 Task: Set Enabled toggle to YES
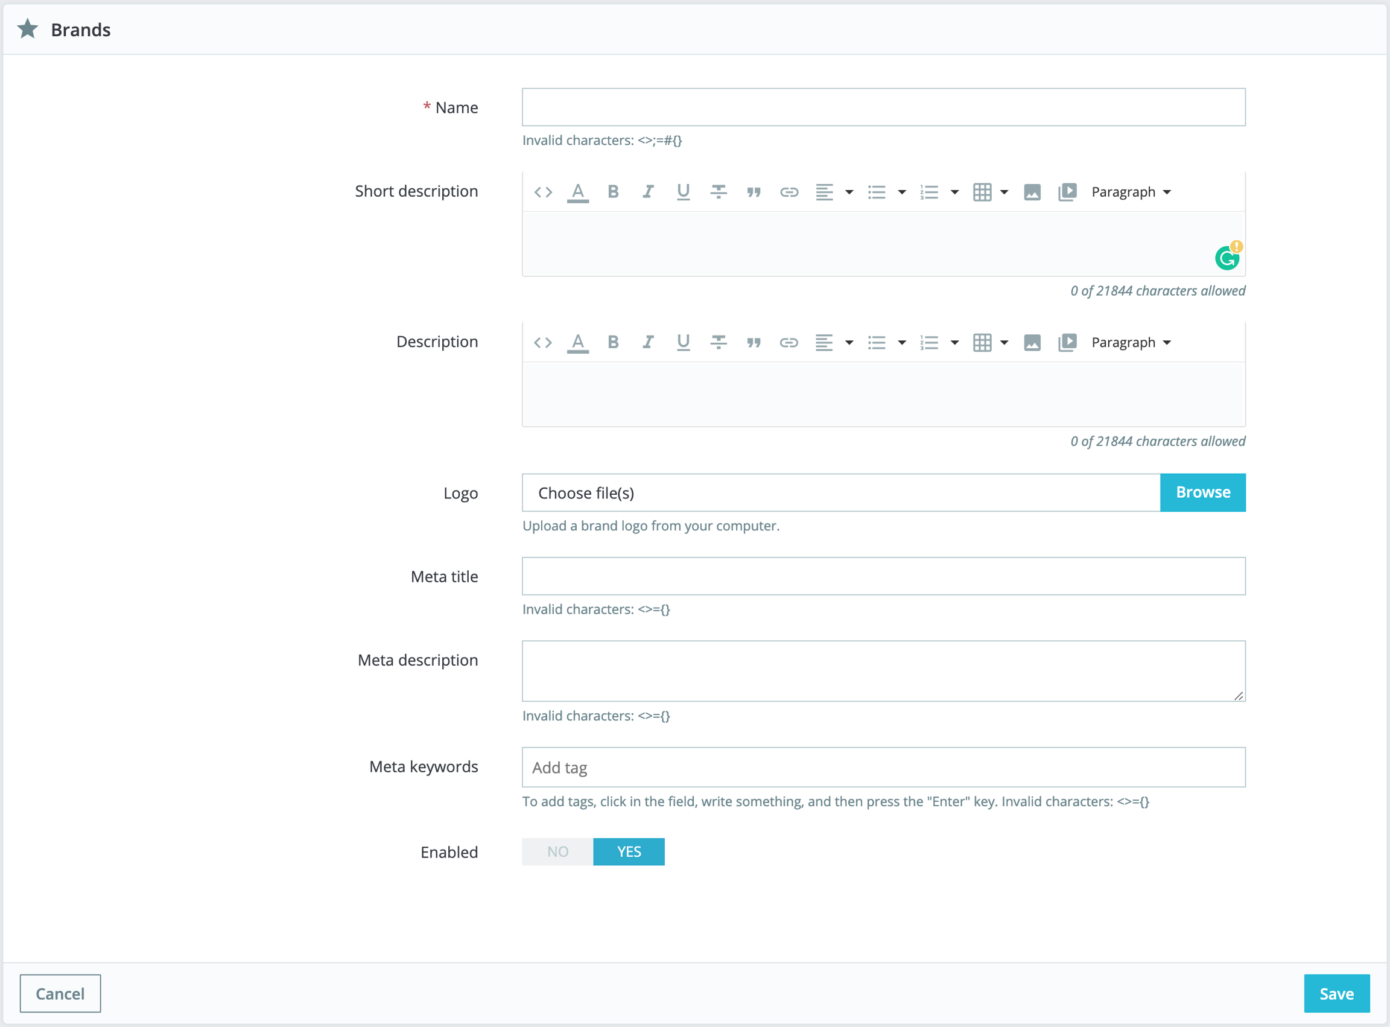pyautogui.click(x=629, y=851)
